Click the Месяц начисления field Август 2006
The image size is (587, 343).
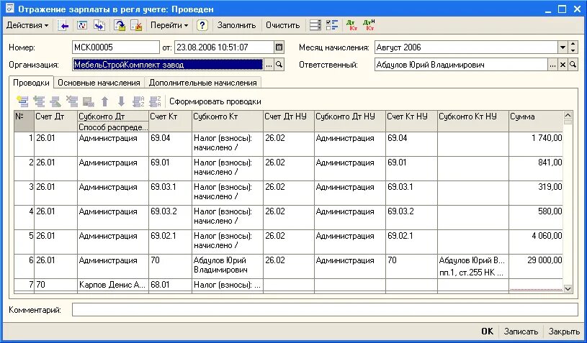tap(467, 47)
